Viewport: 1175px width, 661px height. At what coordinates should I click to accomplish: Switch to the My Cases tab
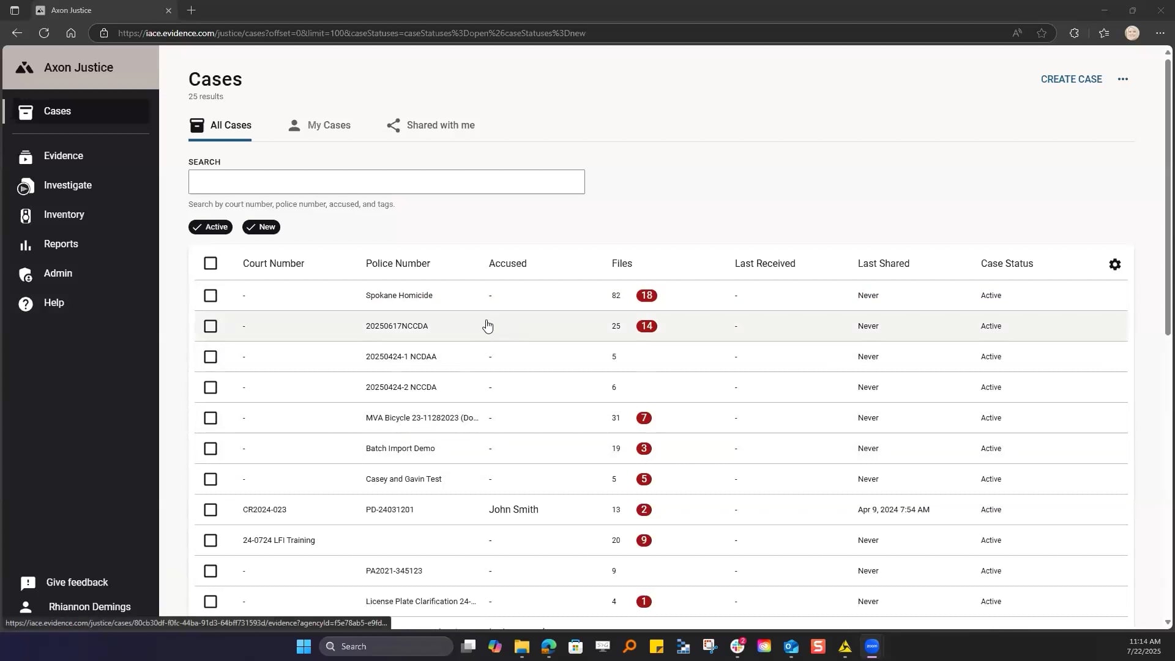click(328, 125)
